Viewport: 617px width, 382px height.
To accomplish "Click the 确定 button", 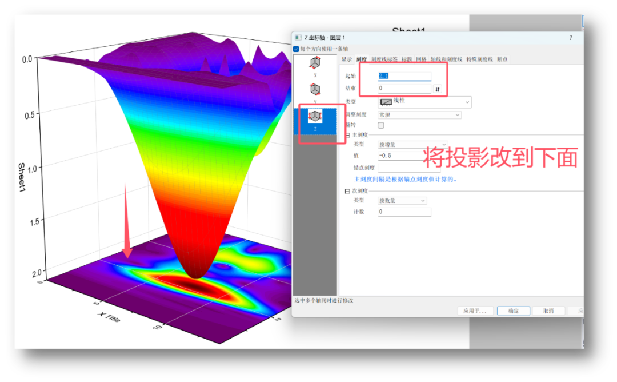I will point(514,311).
